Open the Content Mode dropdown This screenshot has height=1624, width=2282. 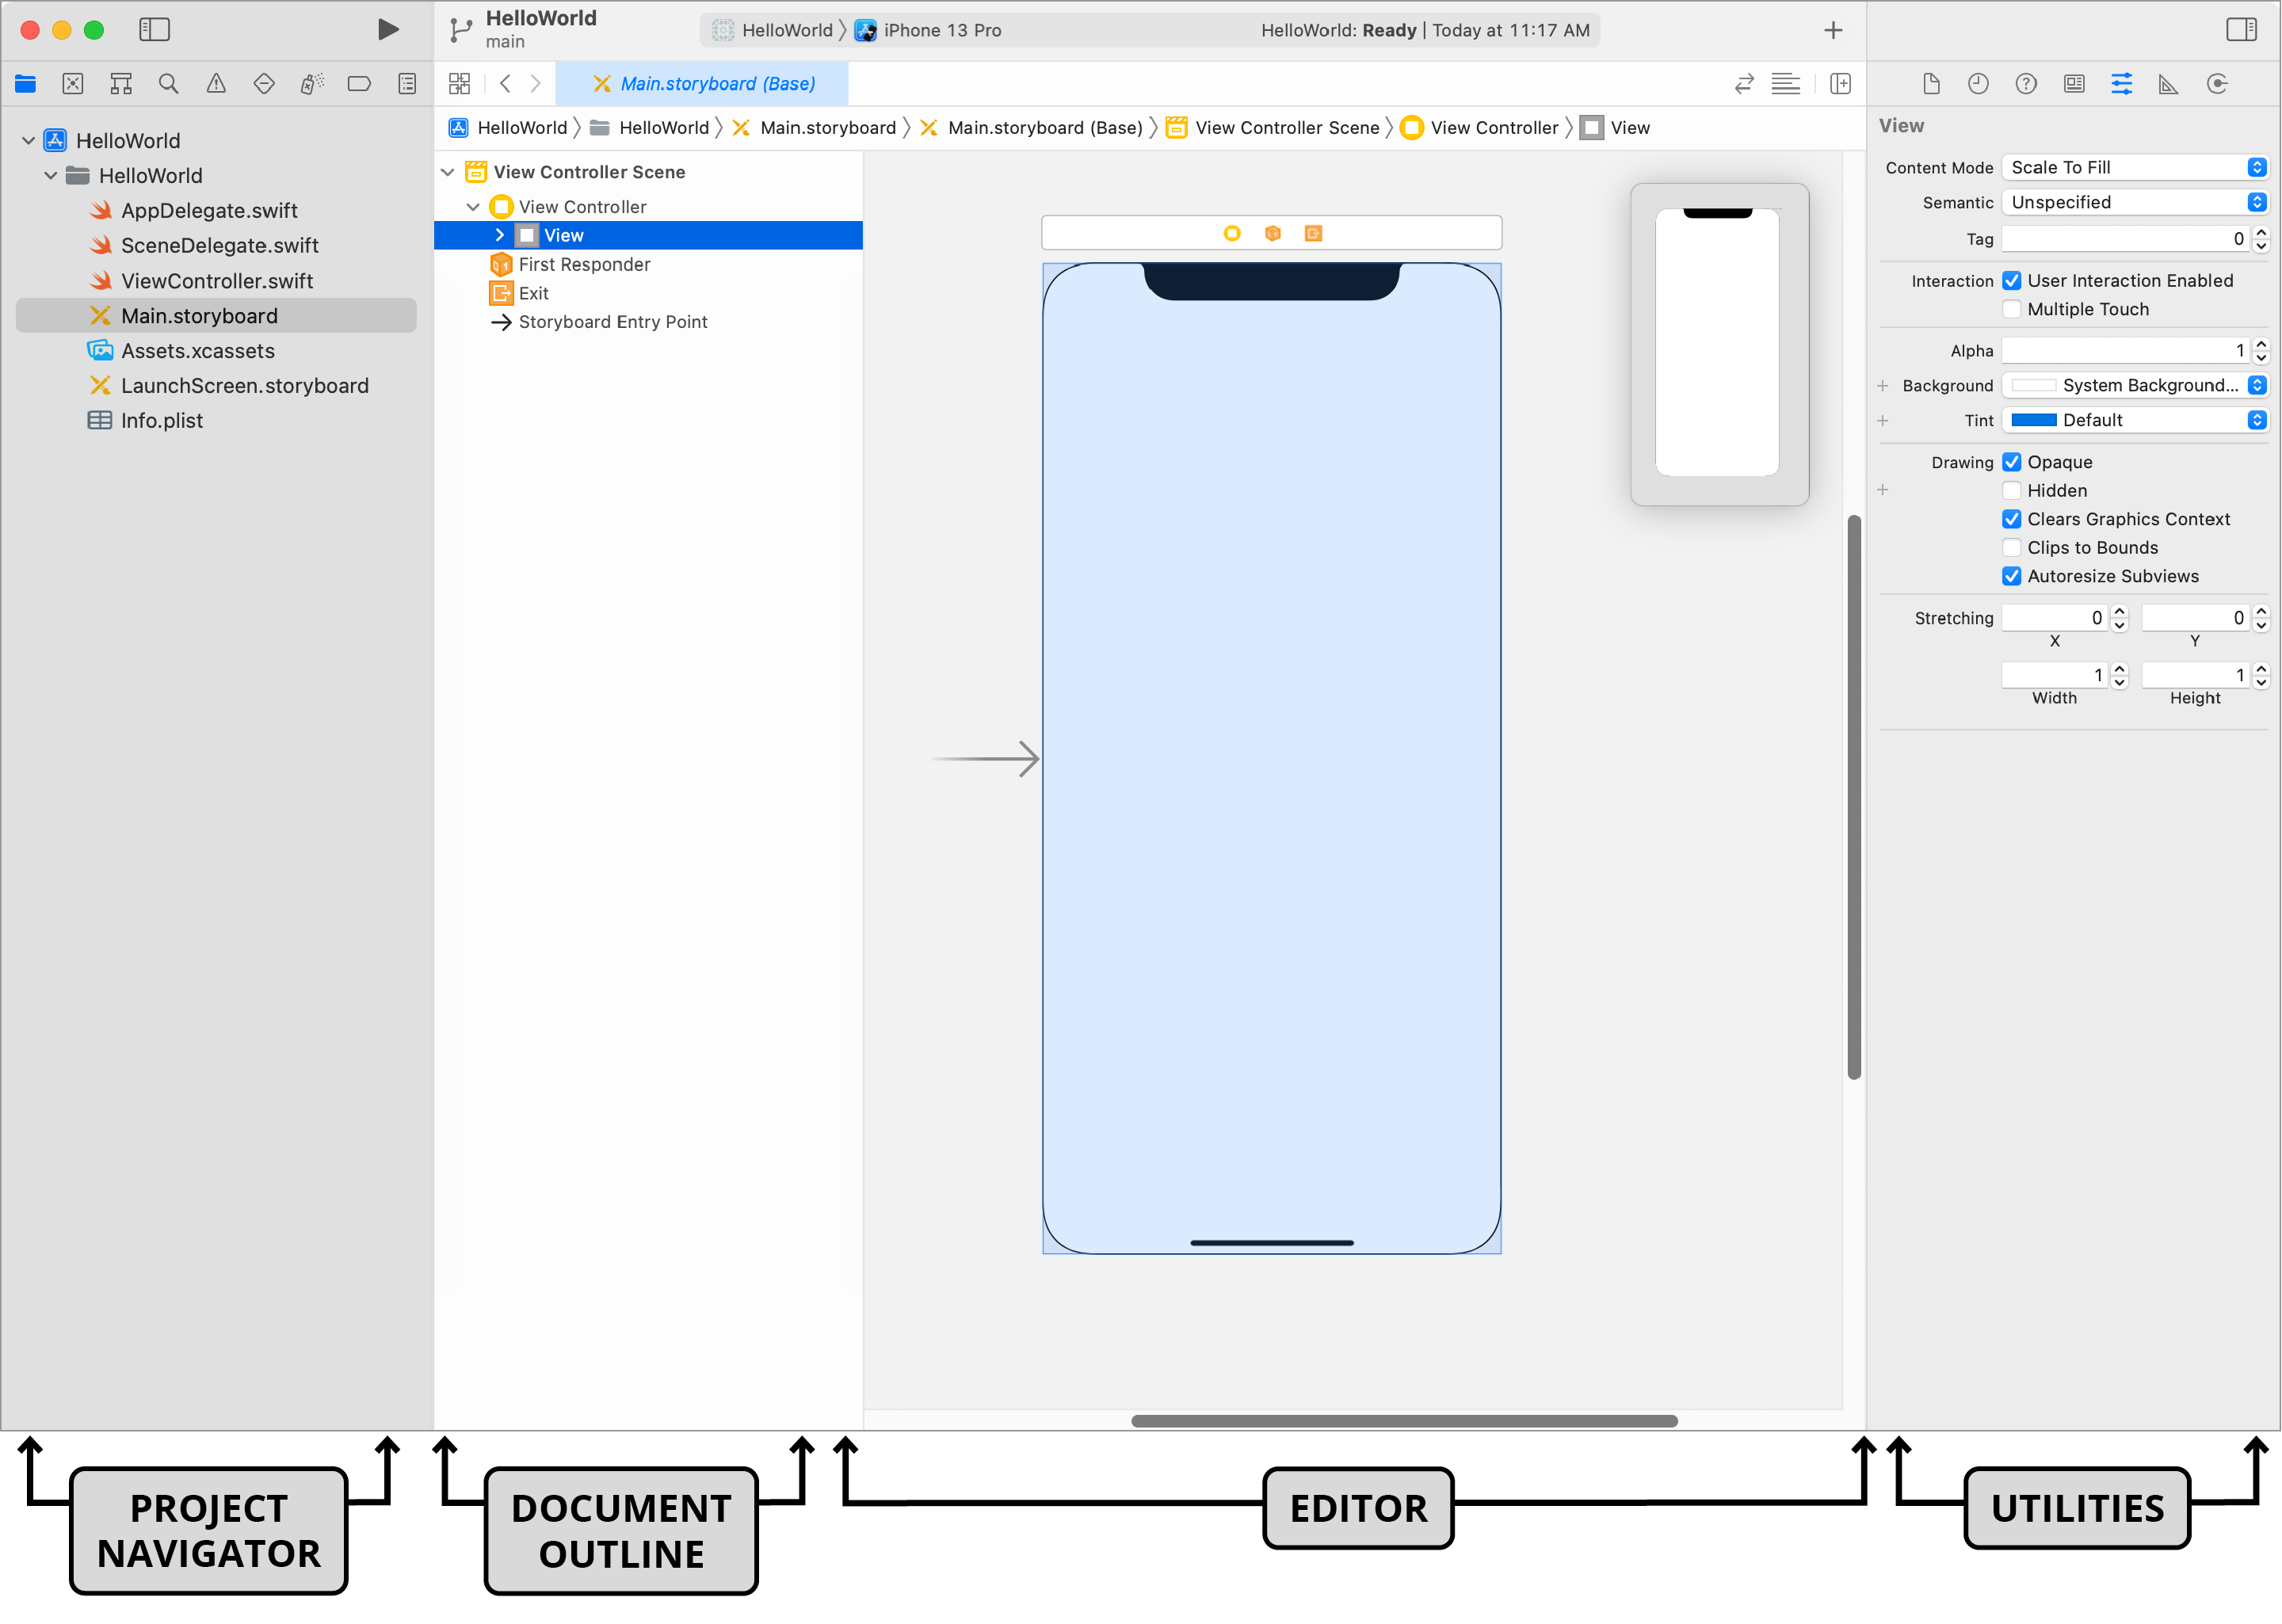tap(2136, 167)
